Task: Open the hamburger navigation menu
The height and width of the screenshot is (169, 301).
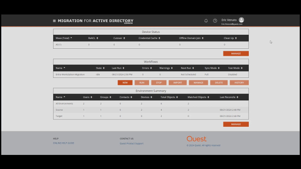Action: pos(55,21)
